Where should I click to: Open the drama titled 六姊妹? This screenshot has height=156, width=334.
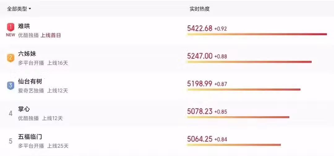click(x=27, y=54)
